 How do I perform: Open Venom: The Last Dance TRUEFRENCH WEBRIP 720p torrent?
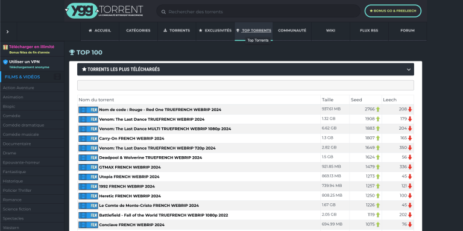157,148
